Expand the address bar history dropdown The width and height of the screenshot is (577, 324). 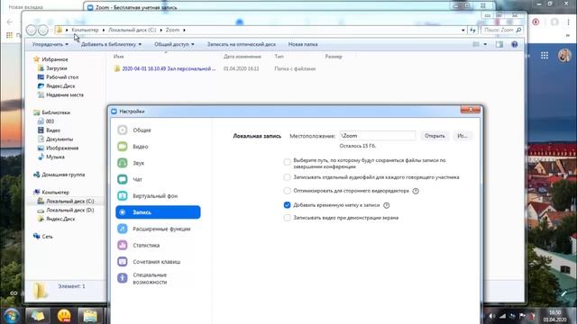463,30
